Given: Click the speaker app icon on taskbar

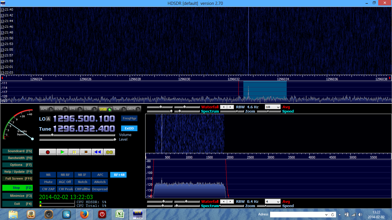Looking at the screenshot, I should 49,214.
